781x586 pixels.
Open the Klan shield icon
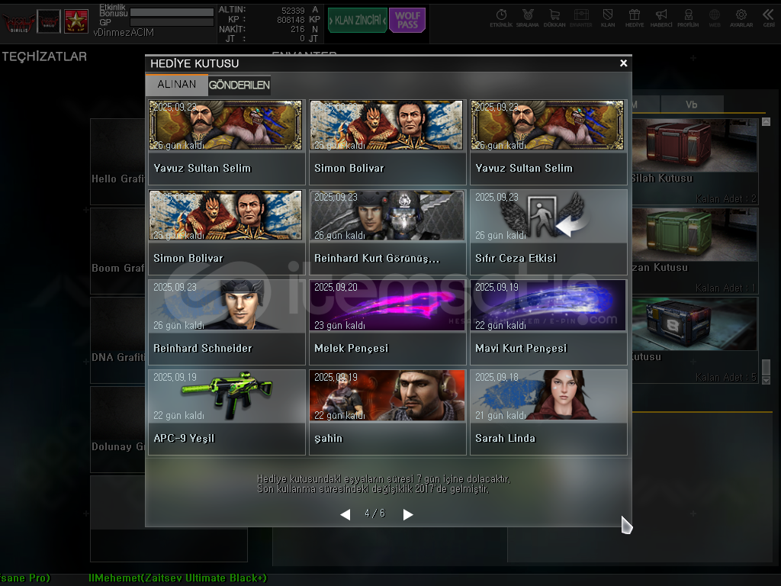608,18
